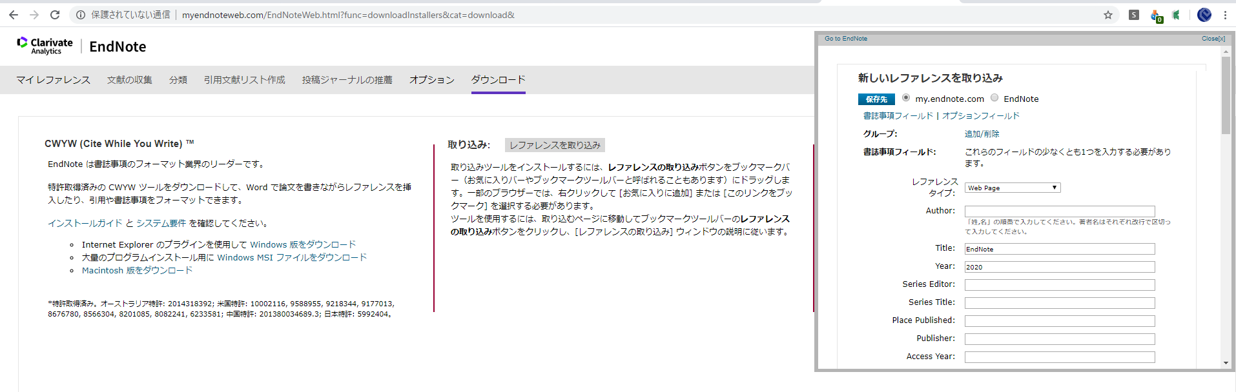Click the EndNote product title text

[x=118, y=46]
